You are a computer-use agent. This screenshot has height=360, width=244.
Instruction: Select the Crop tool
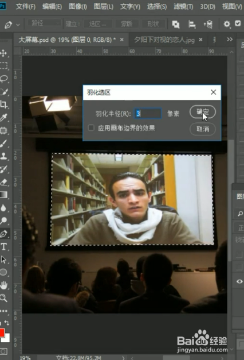click(3, 104)
